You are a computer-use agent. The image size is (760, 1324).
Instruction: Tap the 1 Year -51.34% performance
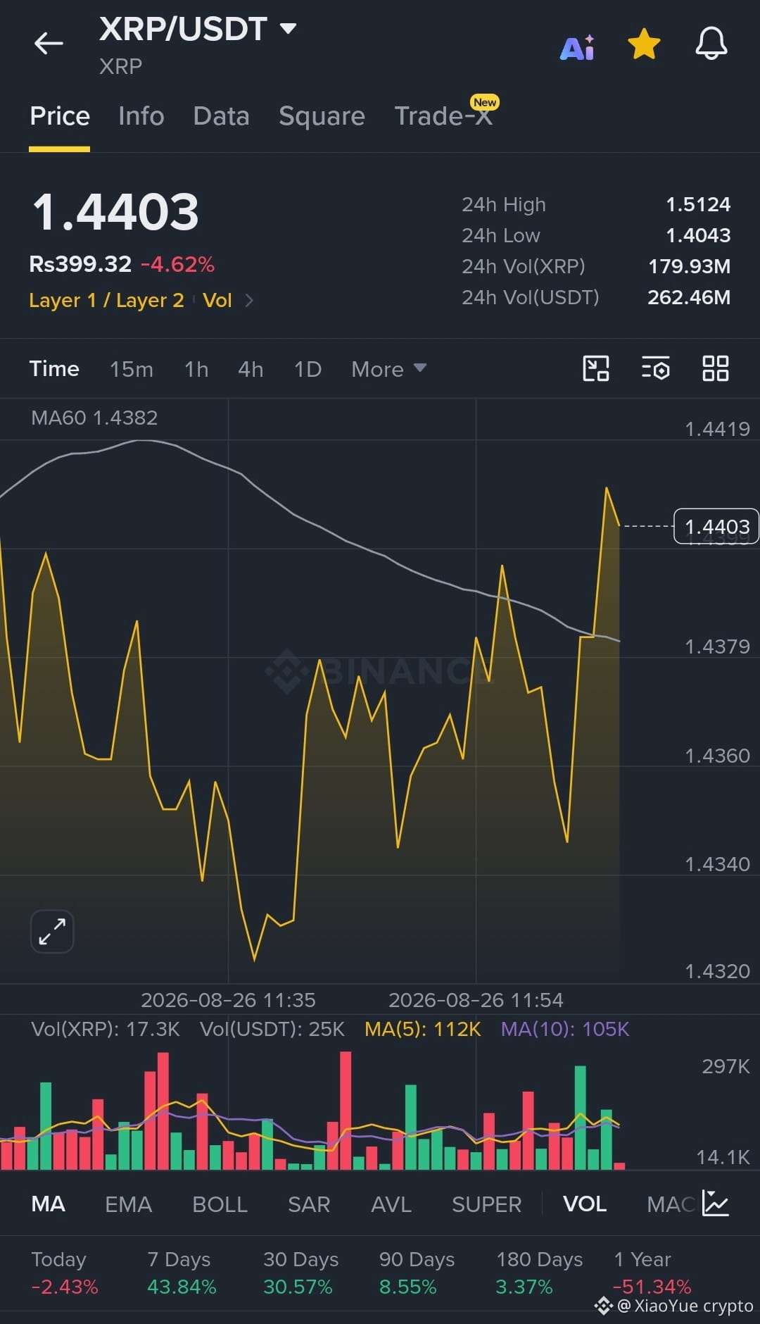(652, 1273)
